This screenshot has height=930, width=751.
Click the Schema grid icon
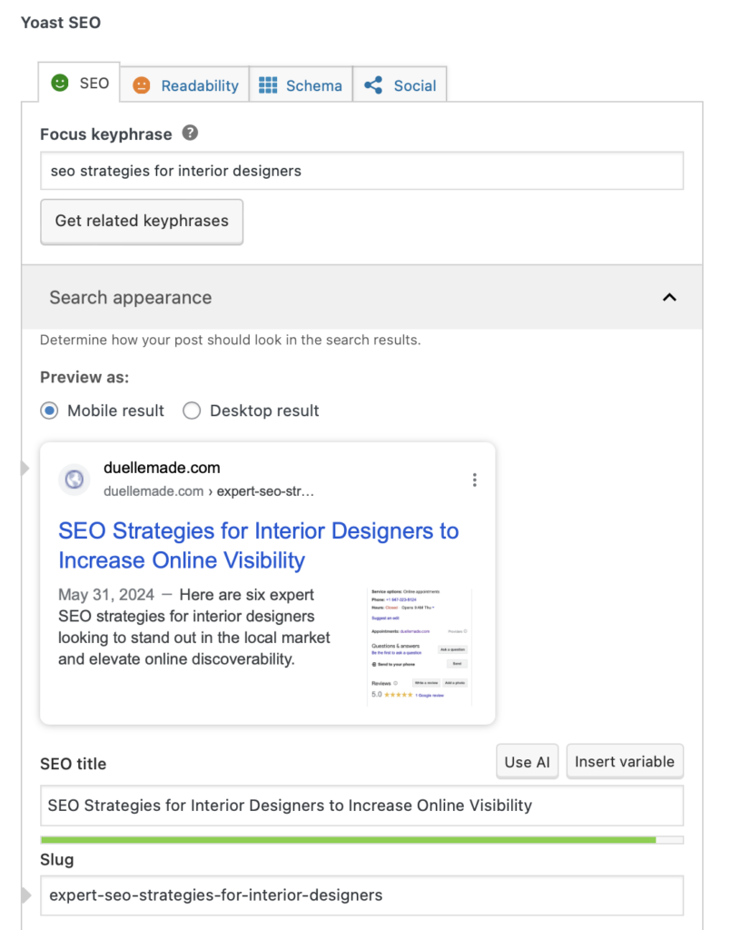click(x=268, y=85)
